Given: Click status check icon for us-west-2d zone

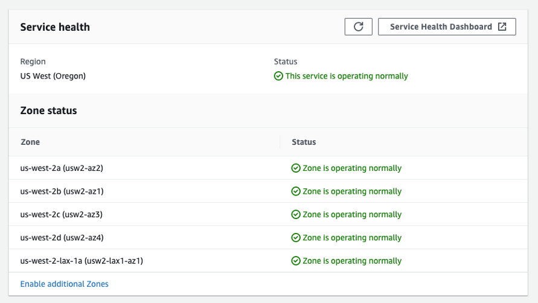Looking at the screenshot, I should (x=296, y=238).
